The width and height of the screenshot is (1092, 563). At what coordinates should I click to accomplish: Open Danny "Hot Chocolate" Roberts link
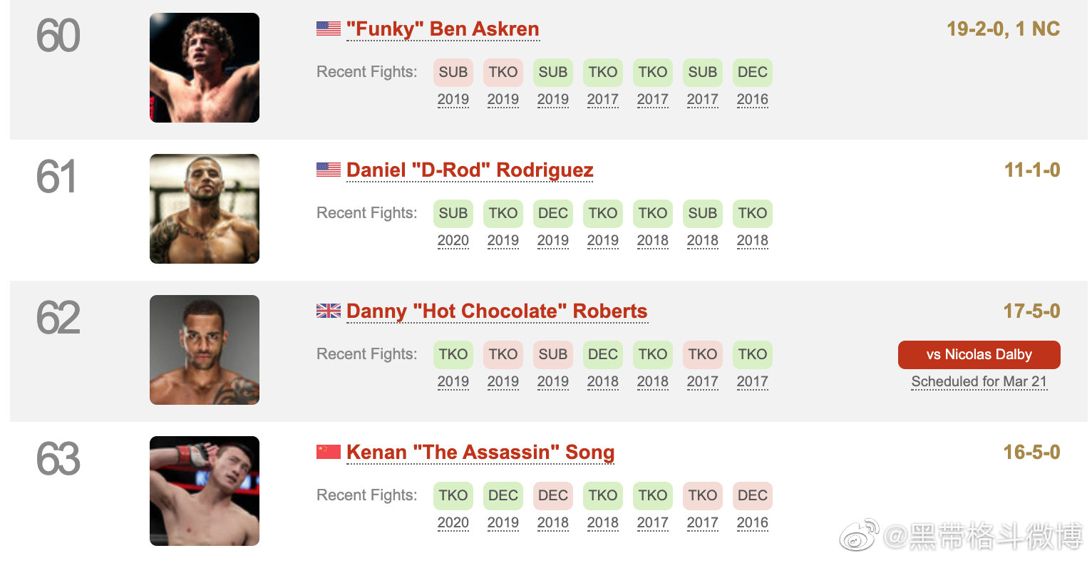[497, 311]
